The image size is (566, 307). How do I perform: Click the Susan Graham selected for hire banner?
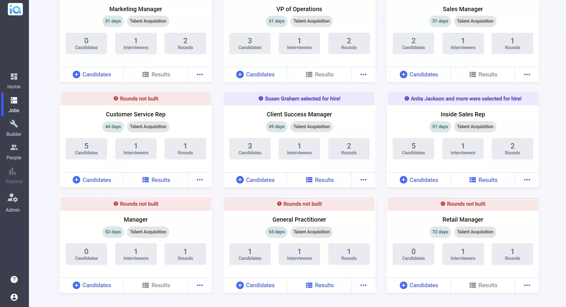[x=299, y=98]
